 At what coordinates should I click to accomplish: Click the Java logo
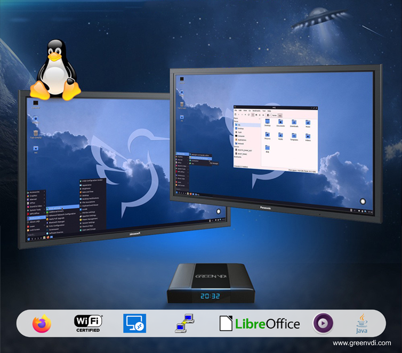click(x=361, y=323)
